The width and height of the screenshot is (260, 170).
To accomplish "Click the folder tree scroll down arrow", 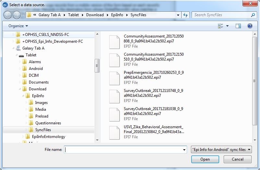I will click(97, 140).
